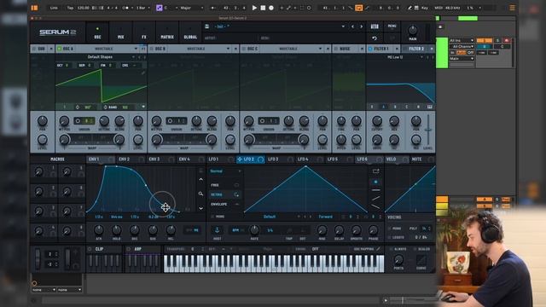The image size is (546, 307).
Task: Adjust the filter LEVEL vertical slider
Action: 428,130
